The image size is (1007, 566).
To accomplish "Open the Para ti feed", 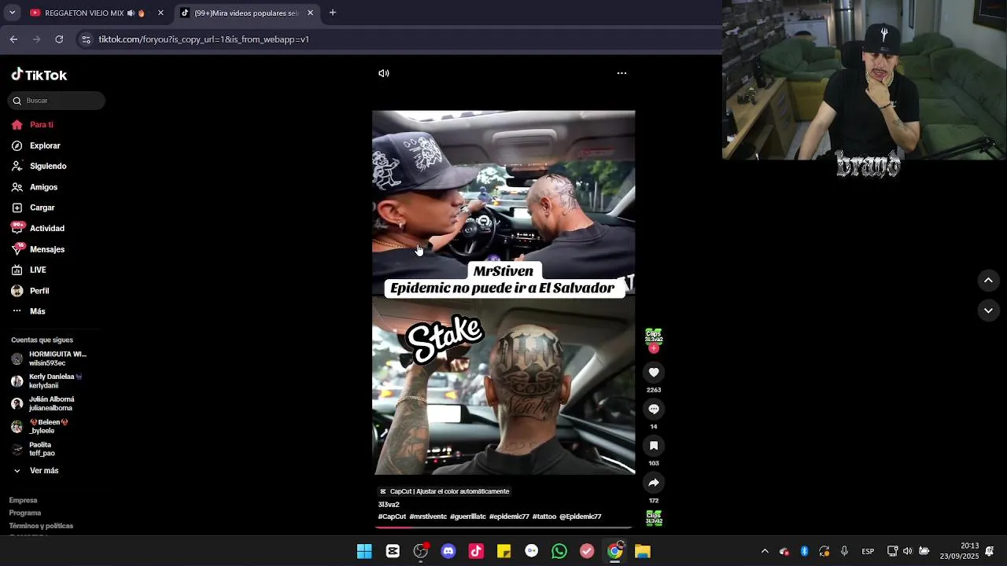I will pyautogui.click(x=32, y=124).
